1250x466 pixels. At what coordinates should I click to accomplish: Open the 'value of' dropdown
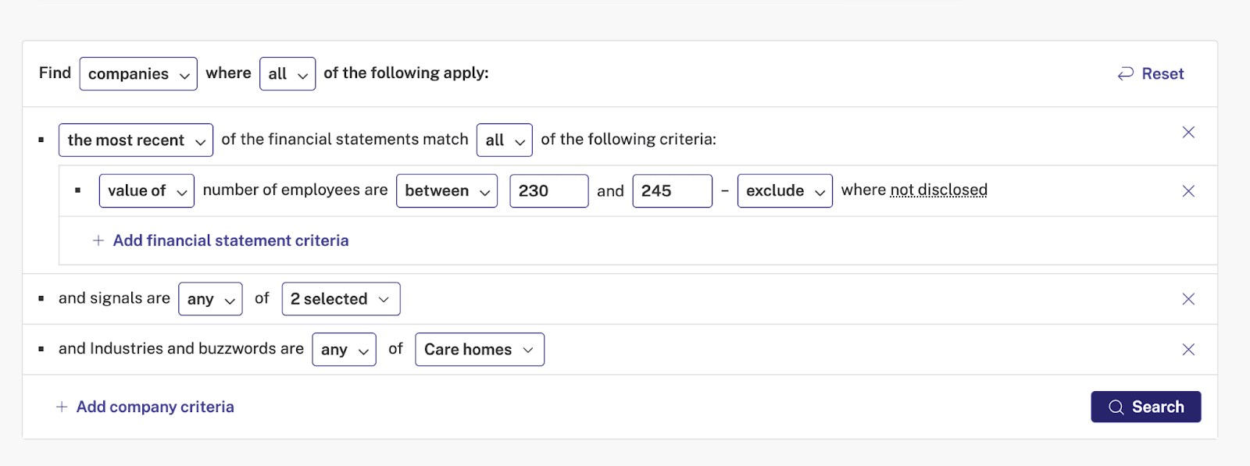(147, 191)
